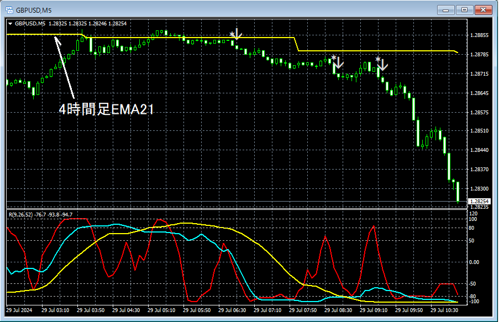Click the last down-arrow signal near 09:10
The image size is (499, 322).
click(382, 64)
